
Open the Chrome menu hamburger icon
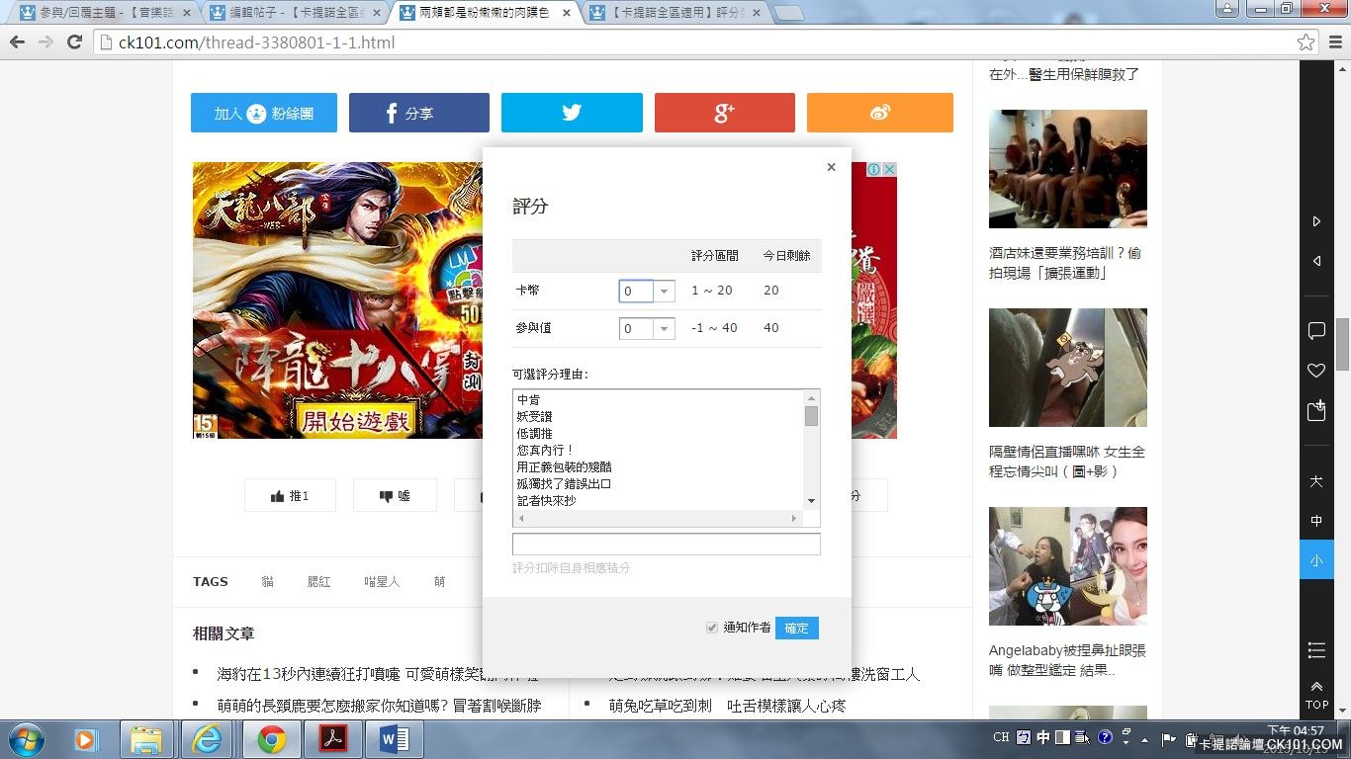pos(1334,42)
